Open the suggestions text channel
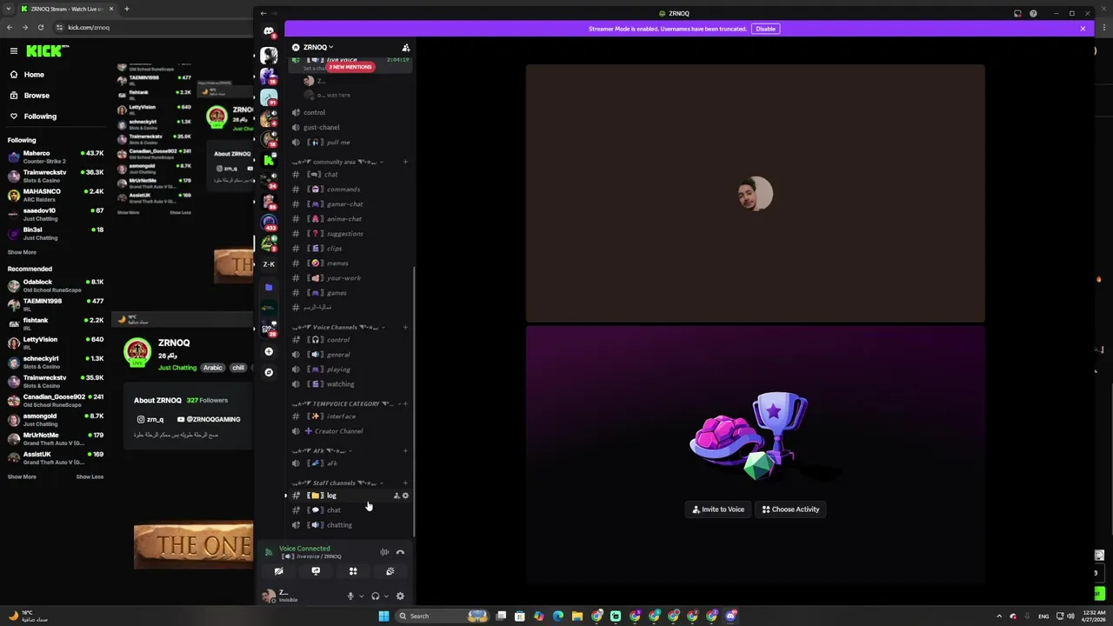This screenshot has height=626, width=1113. 350,234
